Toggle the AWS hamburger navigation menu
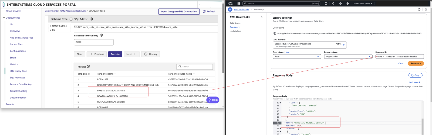The image size is (432, 135). (x=230, y=9)
